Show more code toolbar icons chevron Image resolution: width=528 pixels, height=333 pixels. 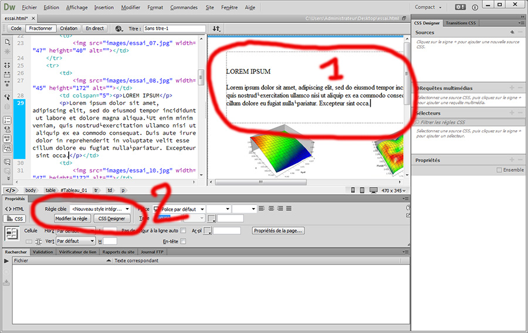tap(8, 178)
